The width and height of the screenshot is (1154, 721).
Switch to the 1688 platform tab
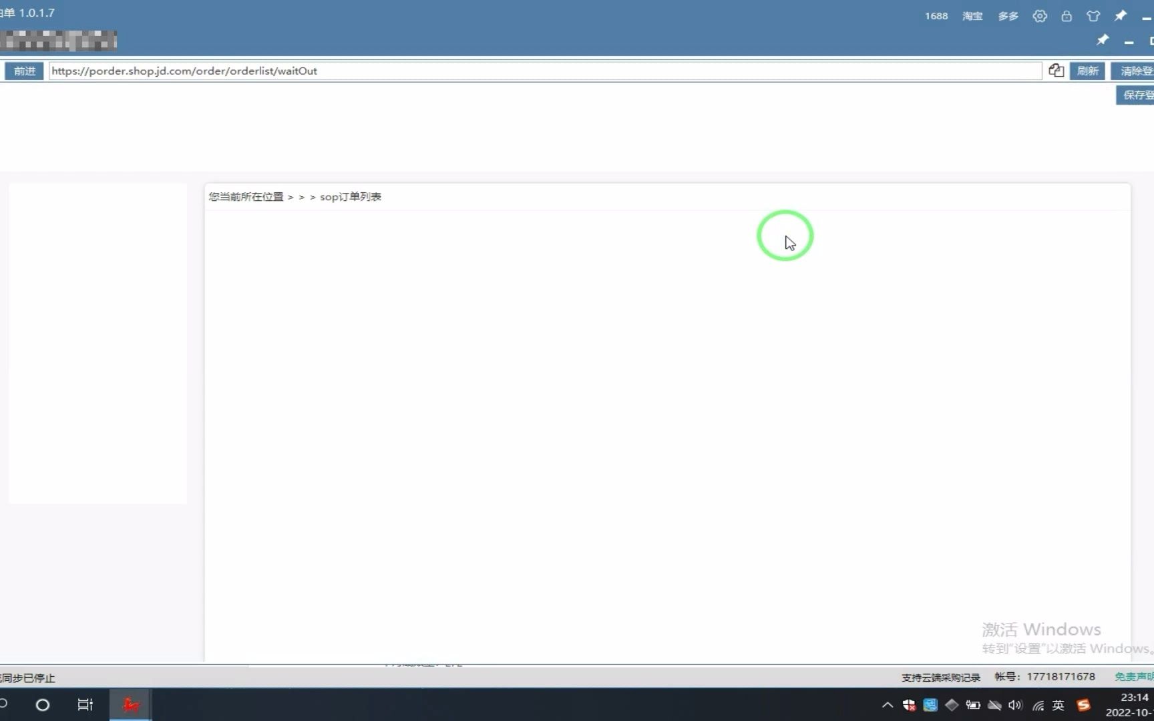click(x=936, y=16)
